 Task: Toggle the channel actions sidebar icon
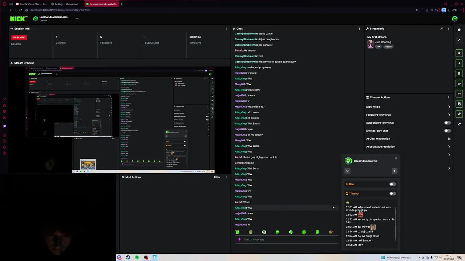[x=459, y=104]
